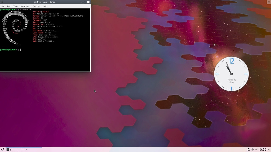Open the clipboard tray icon
271x152 pixels.
click(249, 149)
